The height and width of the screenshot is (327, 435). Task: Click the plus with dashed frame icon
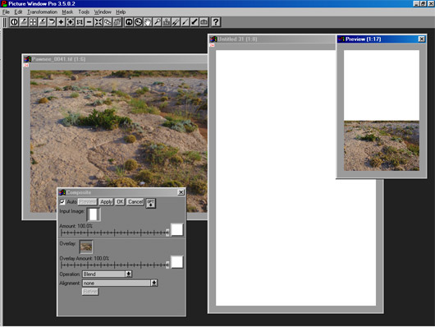coord(71,22)
